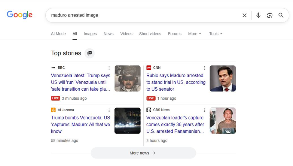Click the LIVE badge on BBC story
The height and width of the screenshot is (166, 293).
click(56, 98)
